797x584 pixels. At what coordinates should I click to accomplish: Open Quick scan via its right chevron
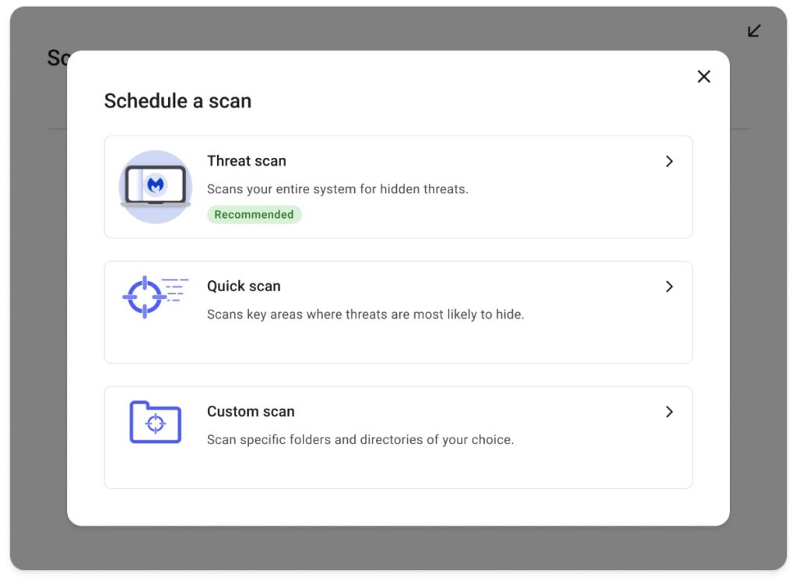click(x=669, y=287)
